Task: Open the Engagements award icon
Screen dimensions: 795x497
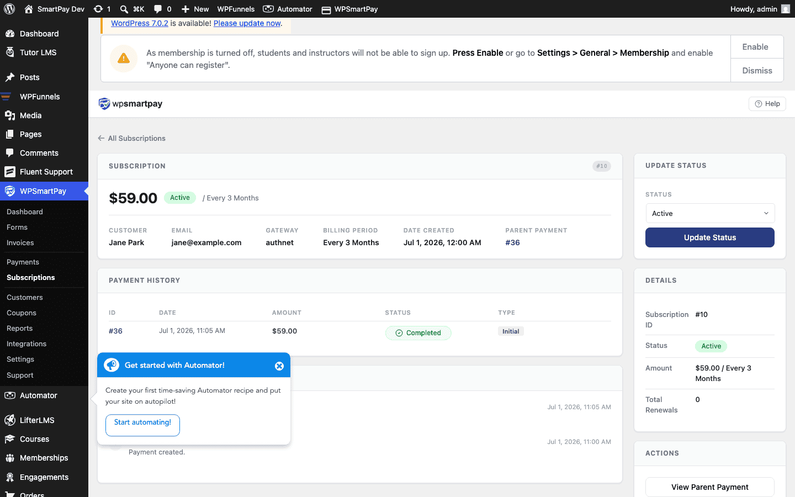Action: pos(10,477)
